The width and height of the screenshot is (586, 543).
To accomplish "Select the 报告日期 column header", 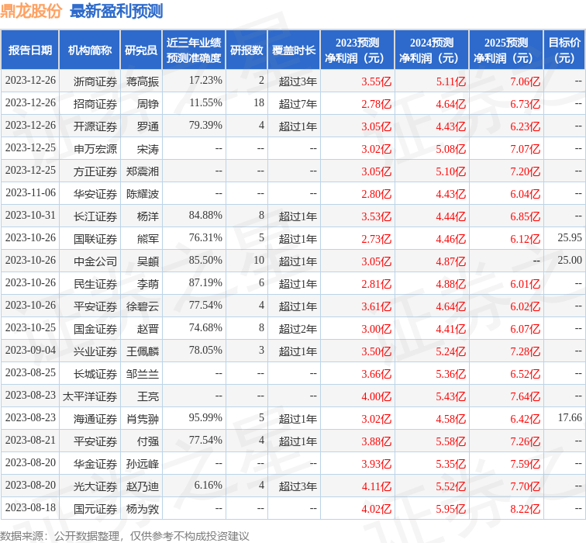I will pyautogui.click(x=30, y=50).
